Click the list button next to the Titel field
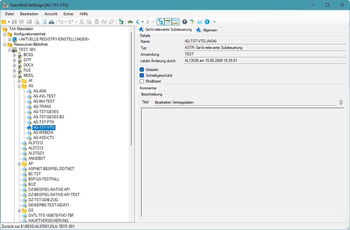The width and height of the screenshot is (350, 230). (x=341, y=102)
